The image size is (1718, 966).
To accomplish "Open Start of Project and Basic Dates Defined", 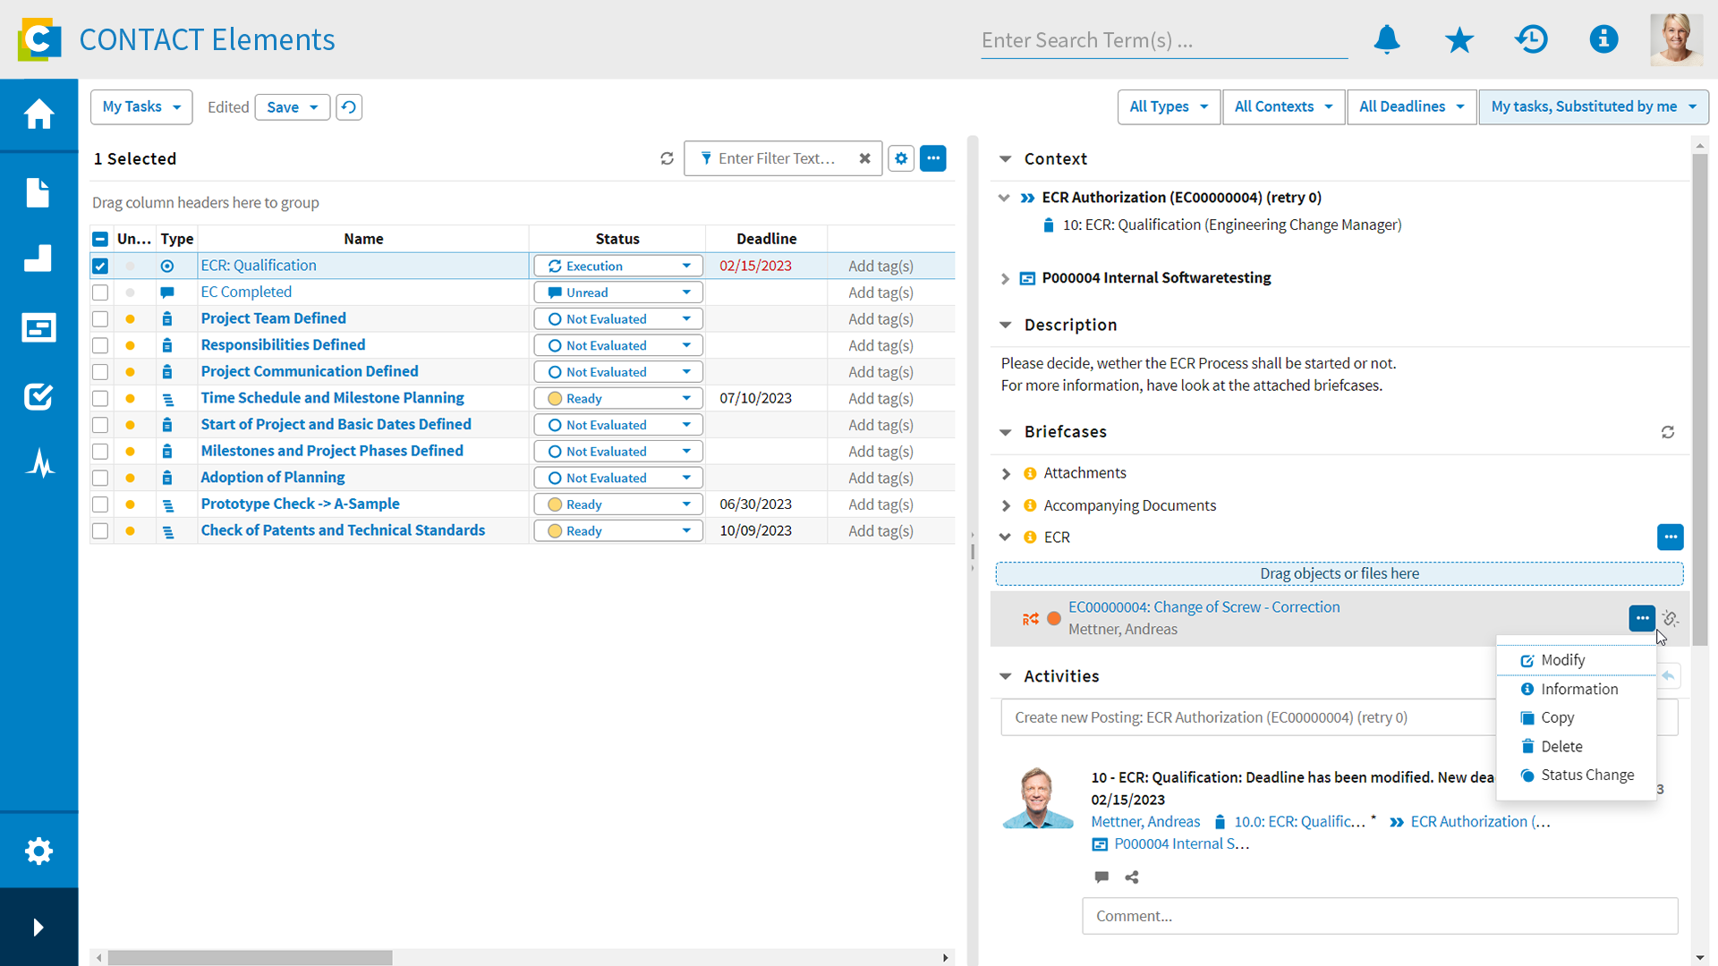I will click(336, 424).
